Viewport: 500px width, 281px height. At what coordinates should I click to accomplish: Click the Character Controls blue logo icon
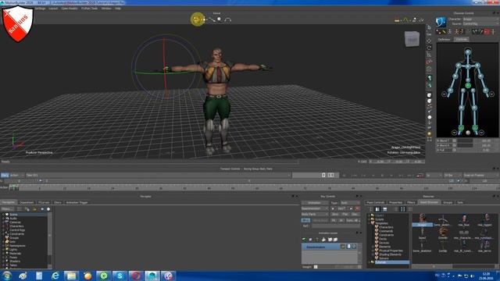[441, 22]
